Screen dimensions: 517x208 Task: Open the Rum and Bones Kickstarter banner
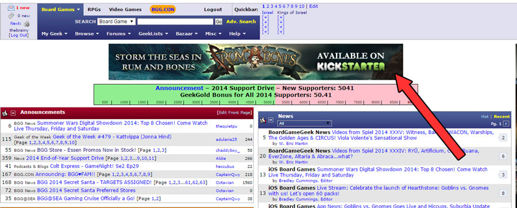coord(256,62)
